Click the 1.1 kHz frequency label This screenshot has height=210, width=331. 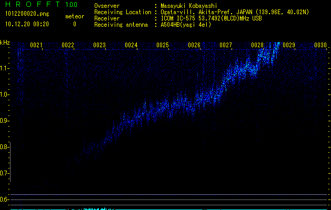[4, 68]
